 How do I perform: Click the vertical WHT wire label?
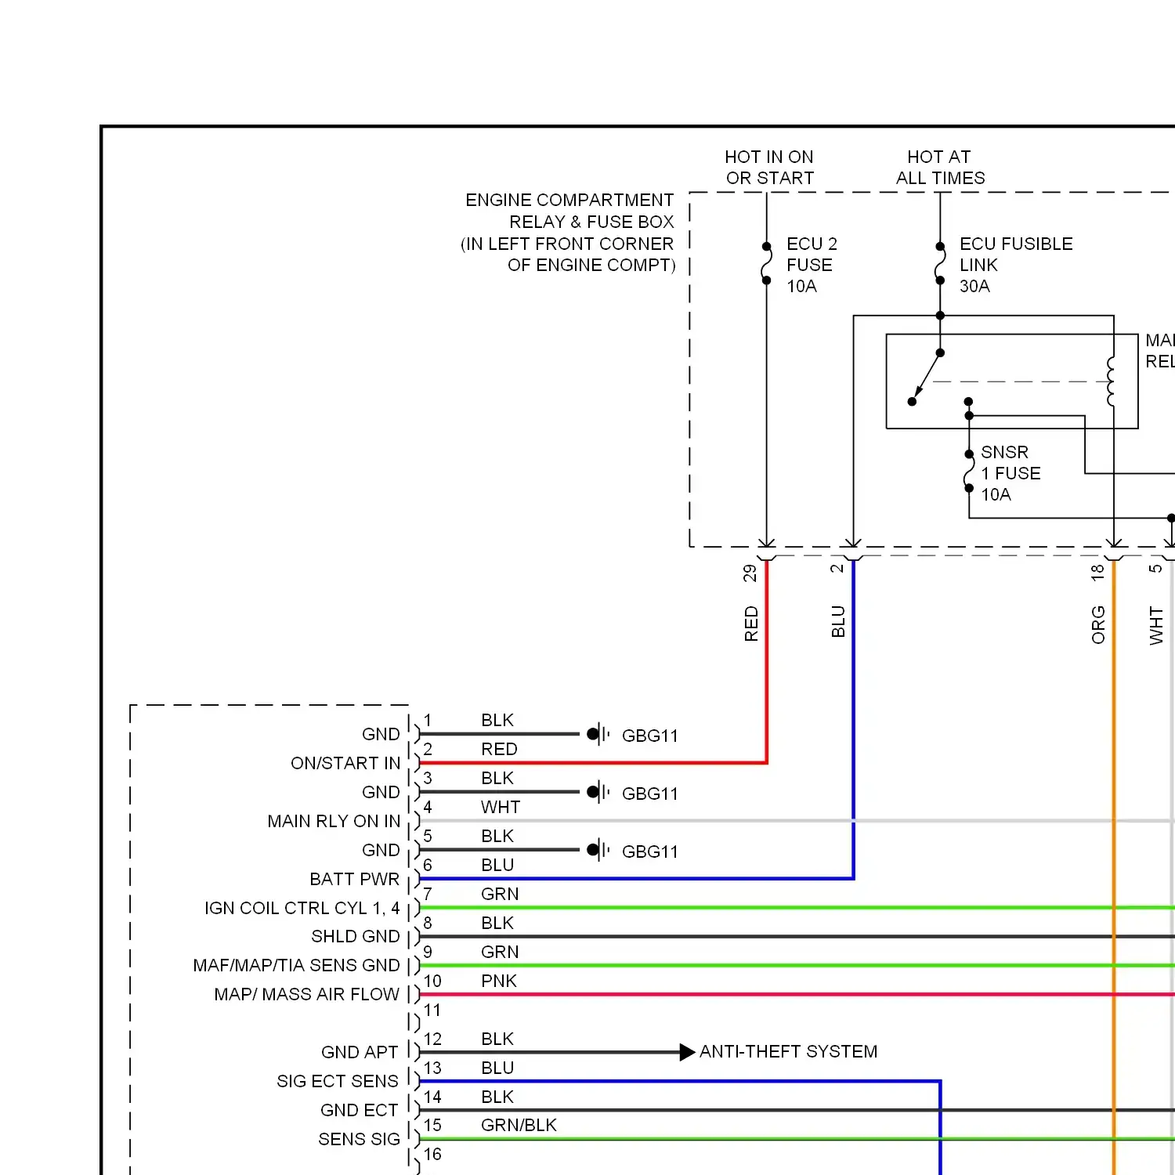pyautogui.click(x=1156, y=626)
